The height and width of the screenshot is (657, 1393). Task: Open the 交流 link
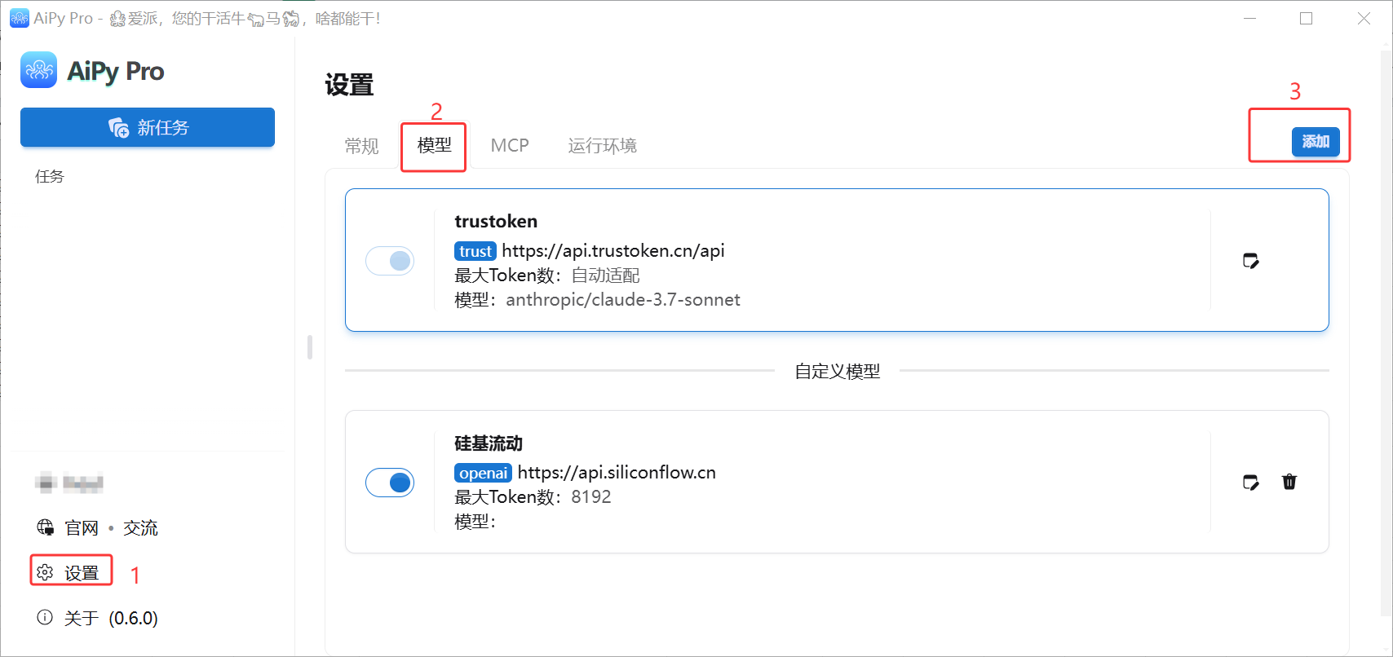click(x=140, y=528)
